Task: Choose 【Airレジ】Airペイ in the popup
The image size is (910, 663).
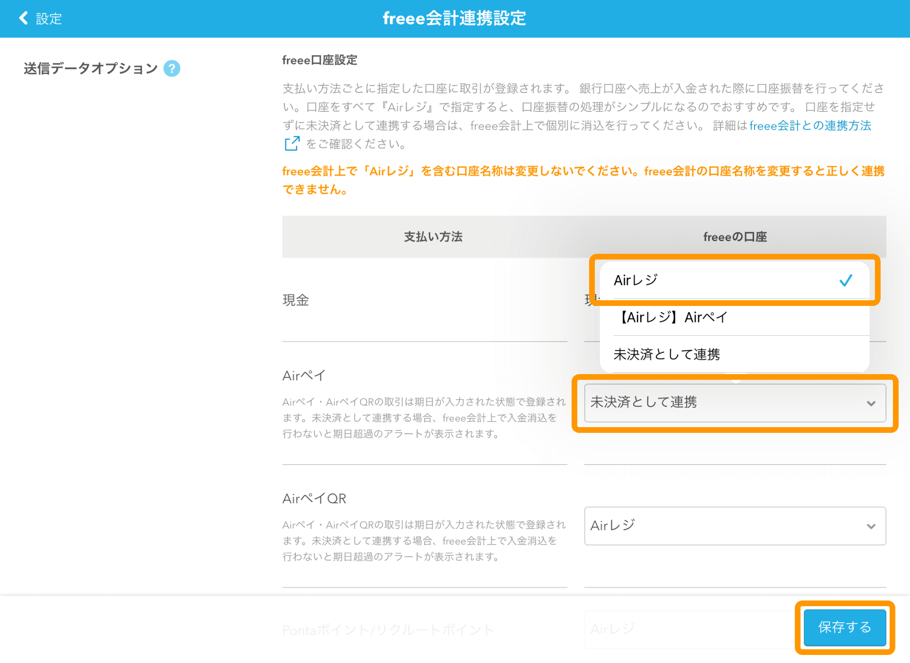Action: (x=734, y=317)
